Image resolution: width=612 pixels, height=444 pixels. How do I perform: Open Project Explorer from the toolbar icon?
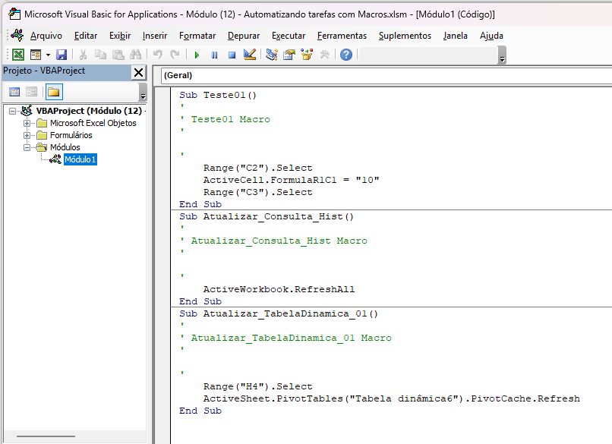[272, 55]
